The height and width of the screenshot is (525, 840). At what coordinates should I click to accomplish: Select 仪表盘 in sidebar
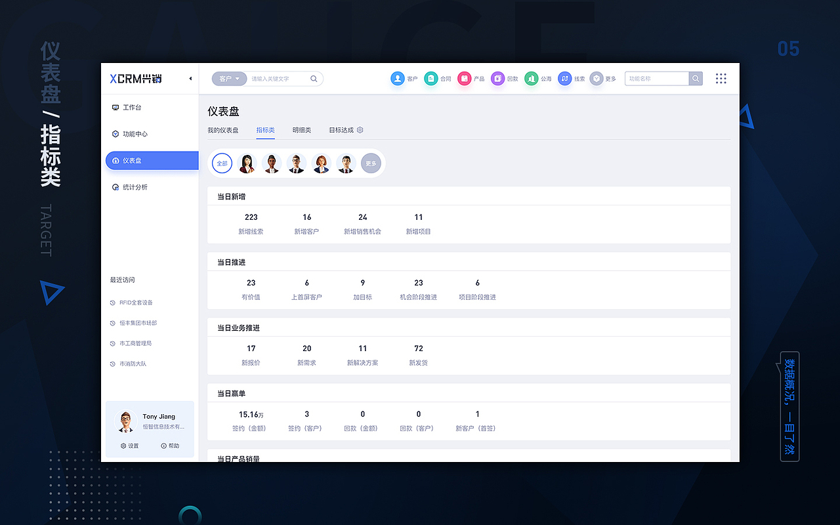[x=152, y=160]
